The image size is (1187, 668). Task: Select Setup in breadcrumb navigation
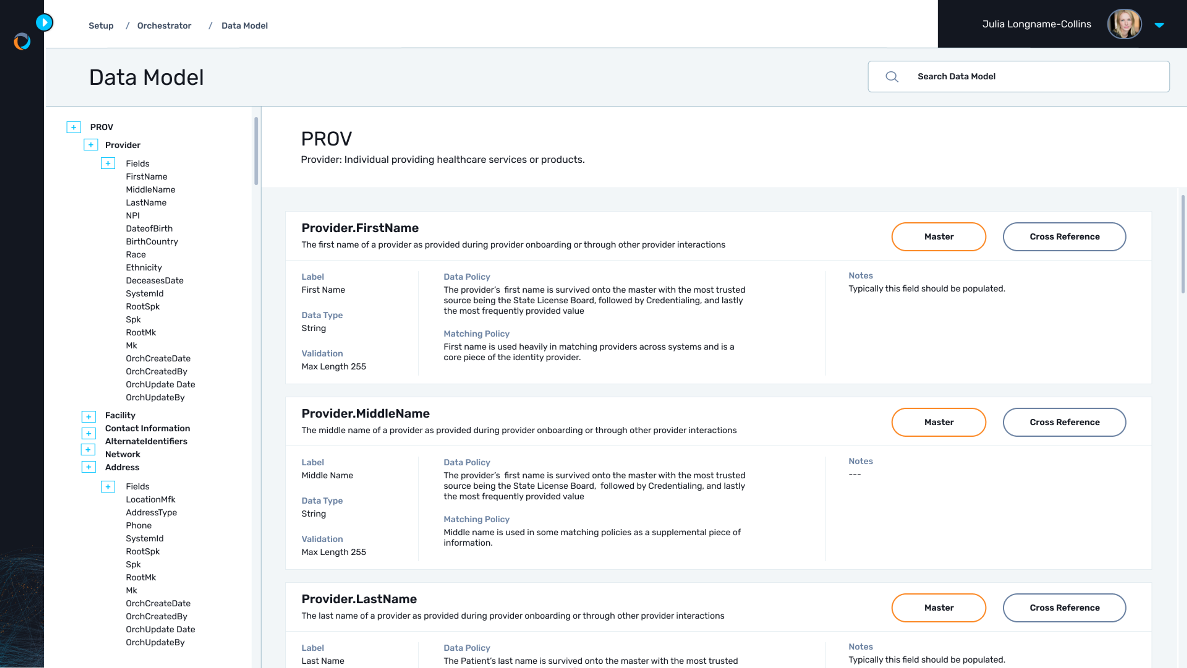click(x=101, y=25)
